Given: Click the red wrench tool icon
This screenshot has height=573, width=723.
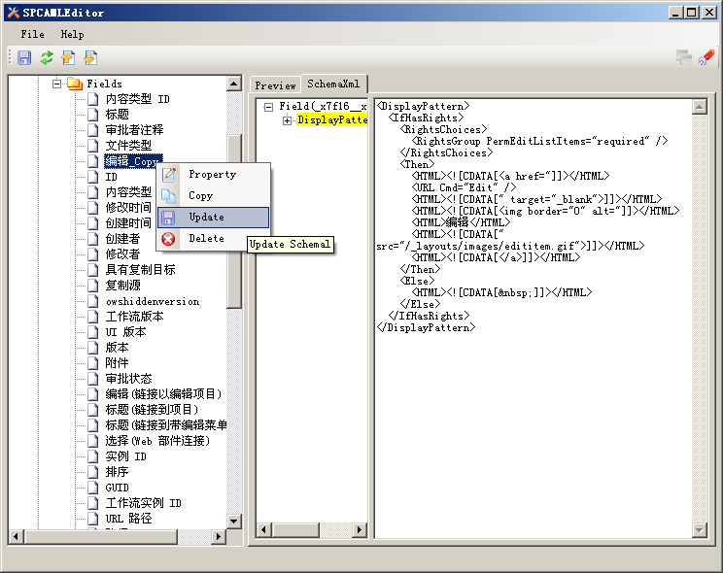Looking at the screenshot, I should 706,58.
